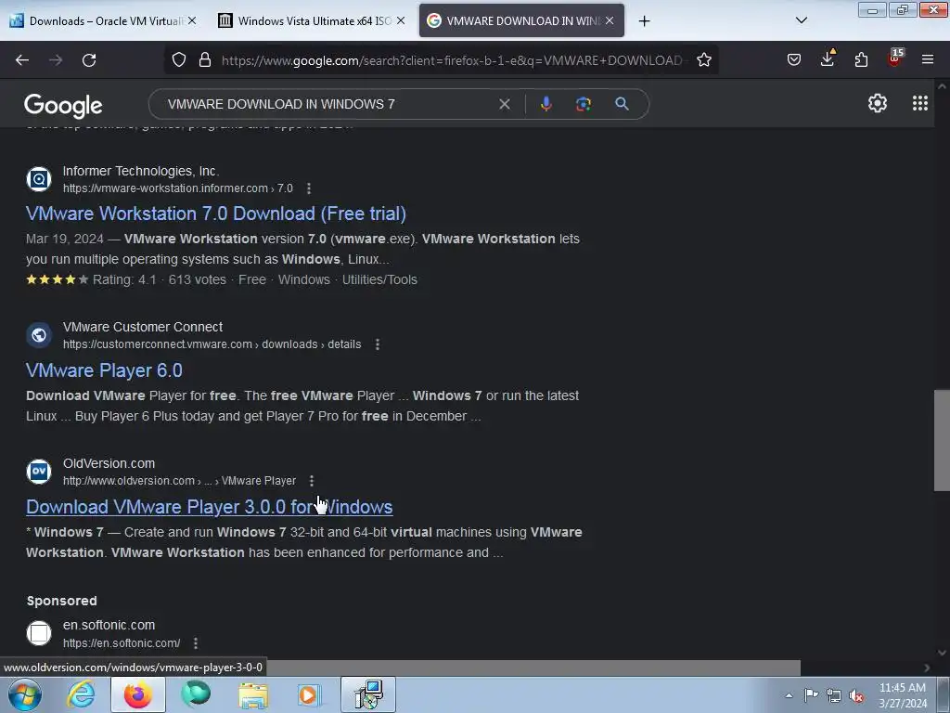The width and height of the screenshot is (950, 713).
Task: Click the Firefox address bar URL
Action: (x=452, y=60)
